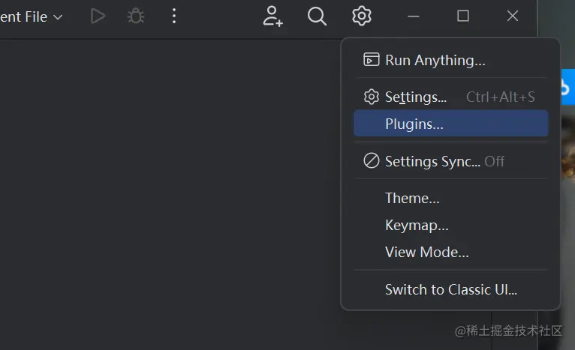
Task: Maximize the IDE window
Action: tap(463, 16)
